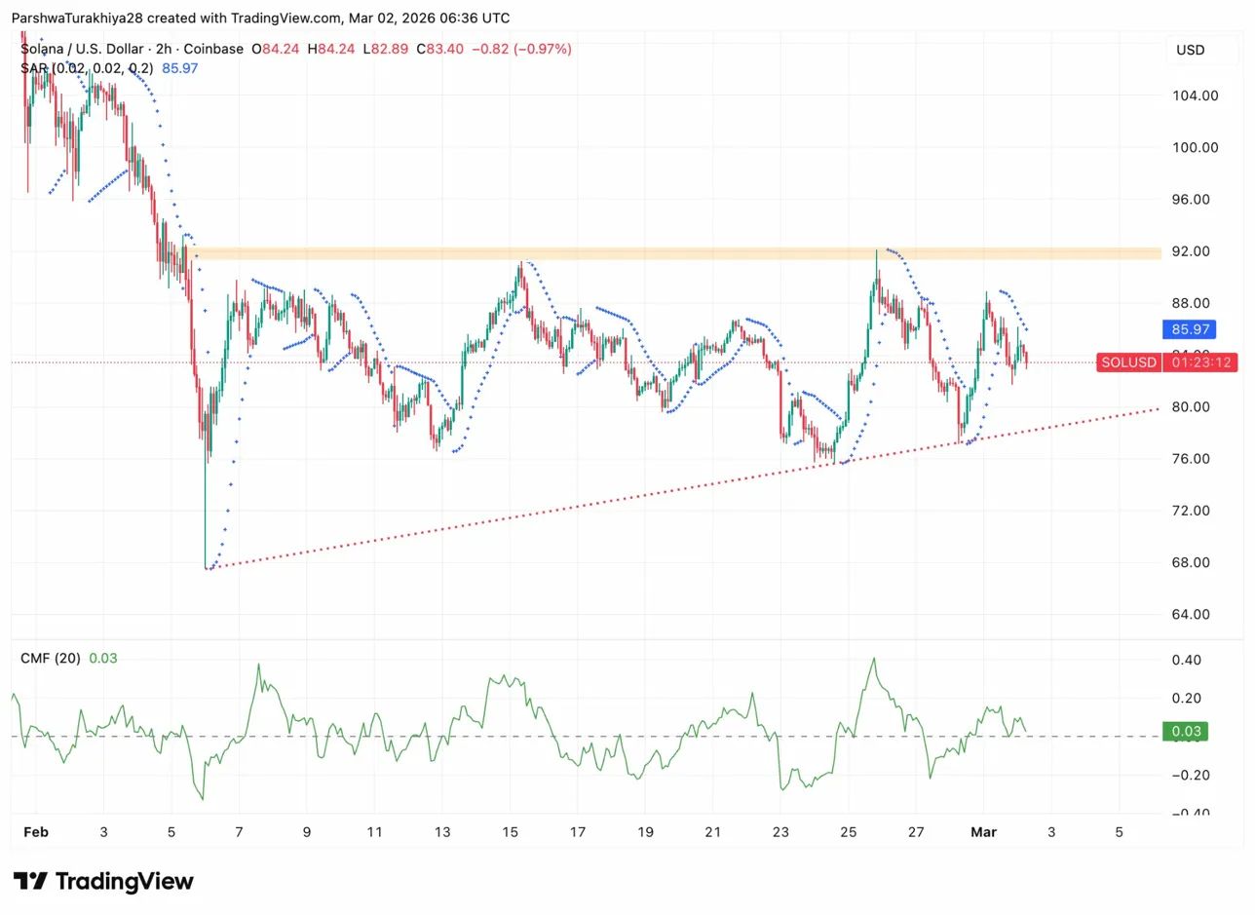
Task: Click the blue 85.97 SAR price marker
Action: 1189,329
